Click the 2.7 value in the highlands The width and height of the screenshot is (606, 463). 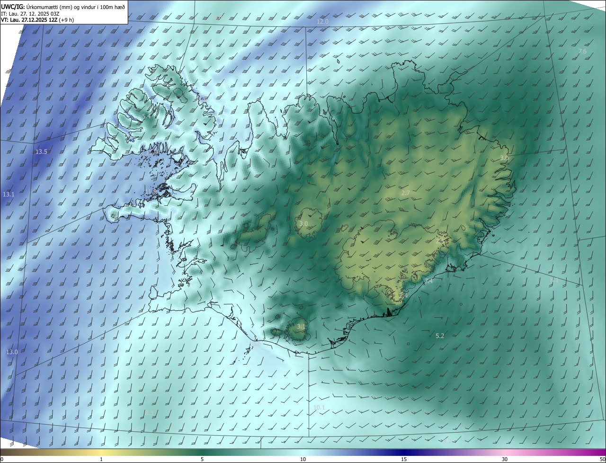[406, 193]
